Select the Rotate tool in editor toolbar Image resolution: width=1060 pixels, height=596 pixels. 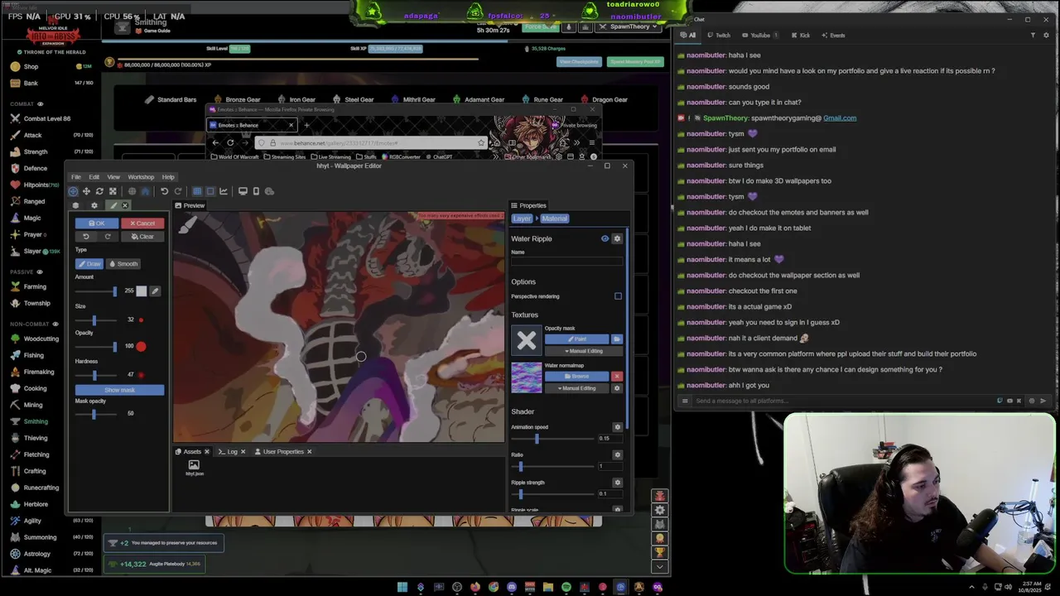coord(99,191)
